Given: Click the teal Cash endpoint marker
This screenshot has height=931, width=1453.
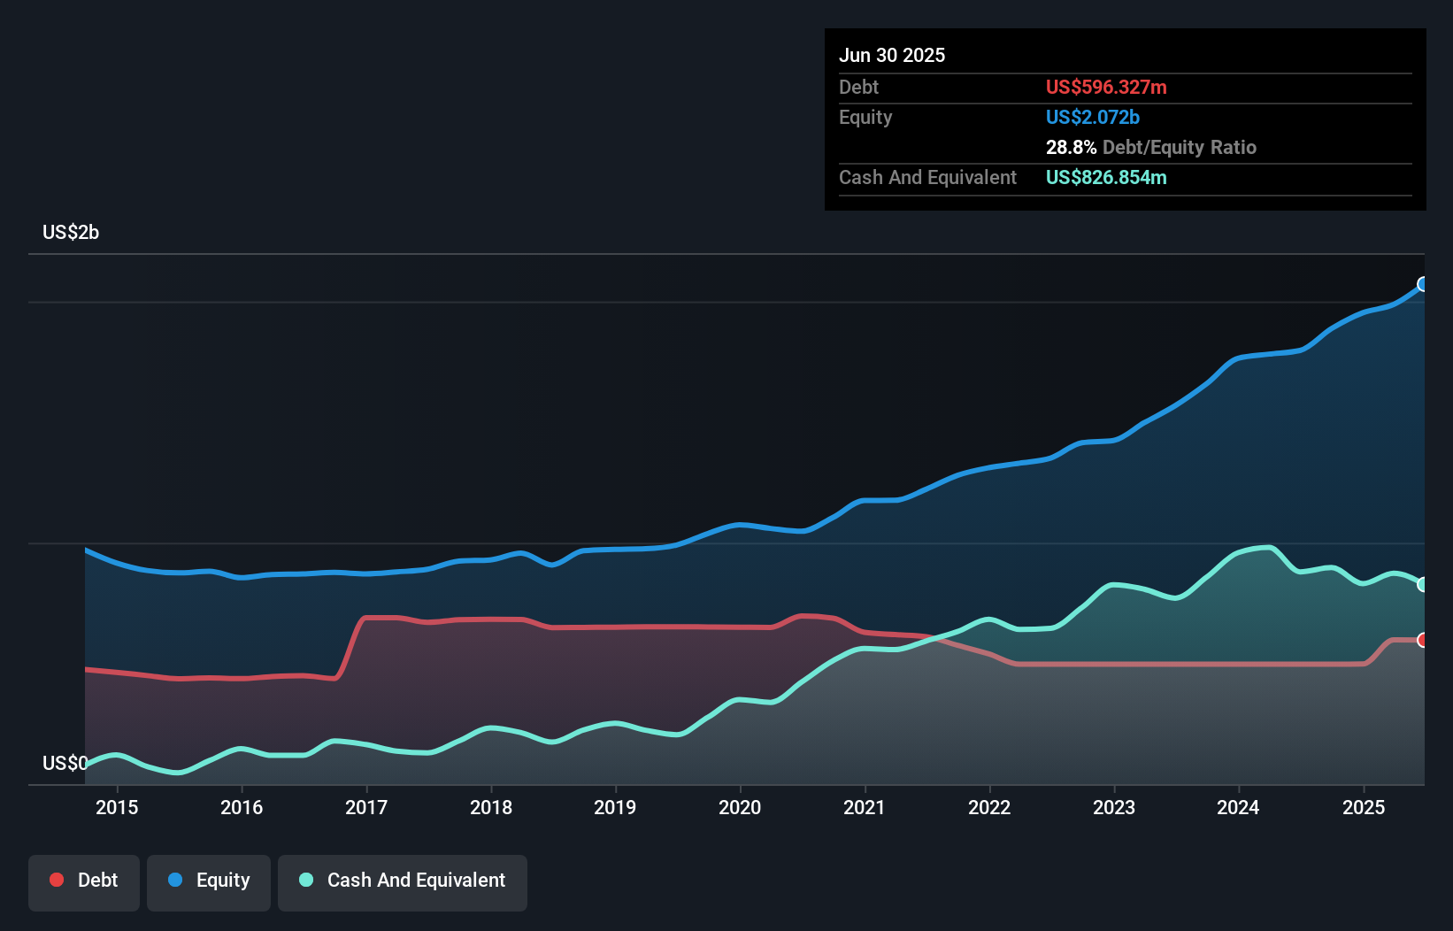Looking at the screenshot, I should point(1423,584).
